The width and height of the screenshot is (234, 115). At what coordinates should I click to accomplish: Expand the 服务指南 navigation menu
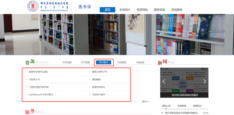(x=159, y=10)
